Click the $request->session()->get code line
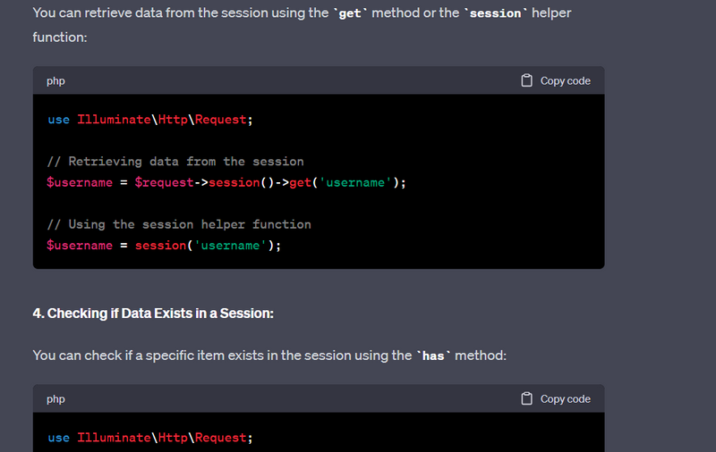Image resolution: width=716 pixels, height=452 pixels. pos(226,182)
